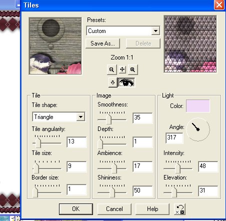Click the Shininess value field

click(142, 190)
